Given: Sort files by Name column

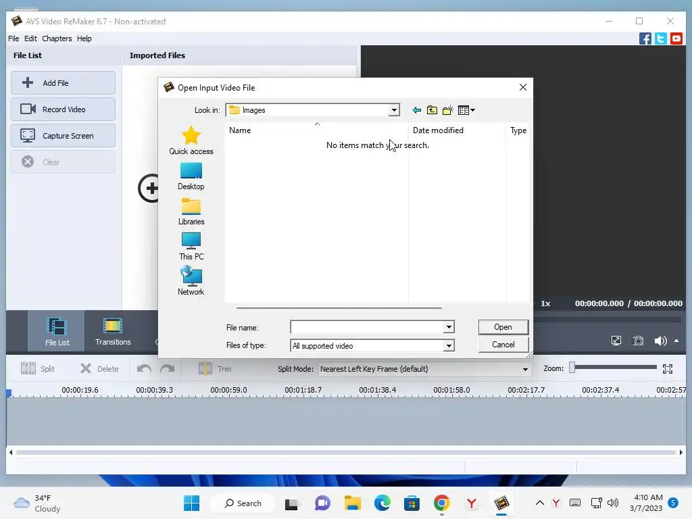Looking at the screenshot, I should tap(316, 130).
